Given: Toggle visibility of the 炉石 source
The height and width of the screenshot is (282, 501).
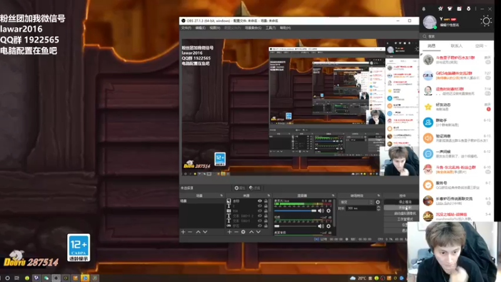Looking at the screenshot, I should [260, 226].
